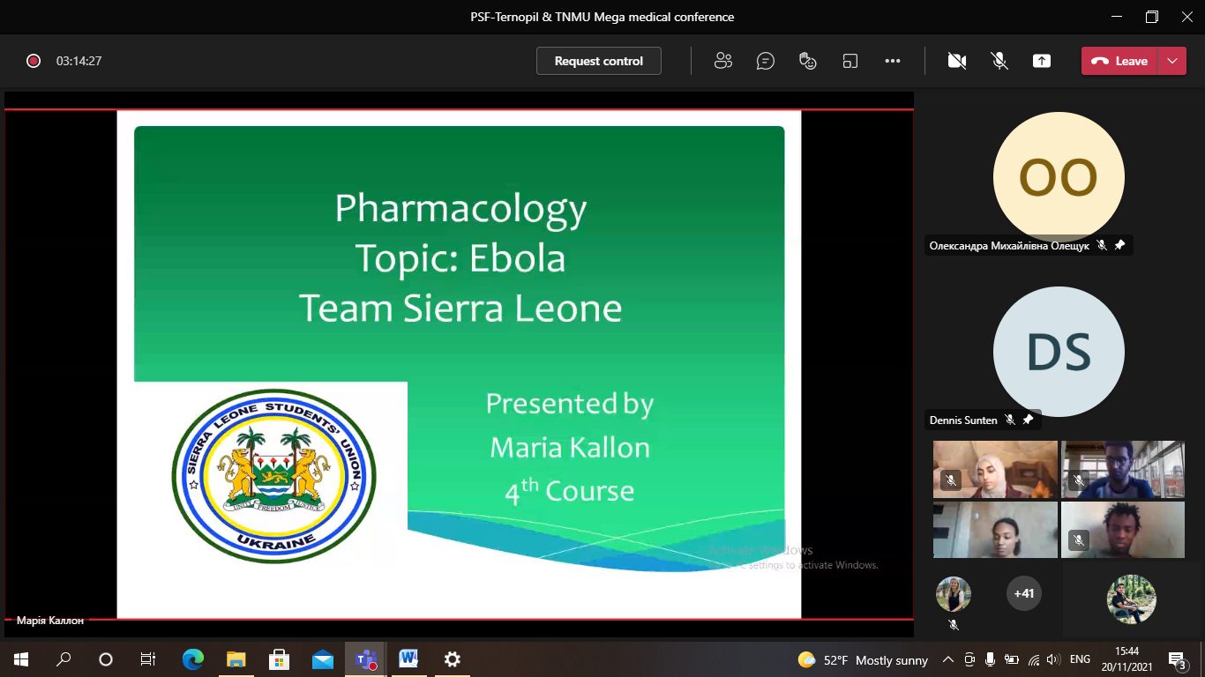
Task: Click the share content icon
Action: point(1042,61)
